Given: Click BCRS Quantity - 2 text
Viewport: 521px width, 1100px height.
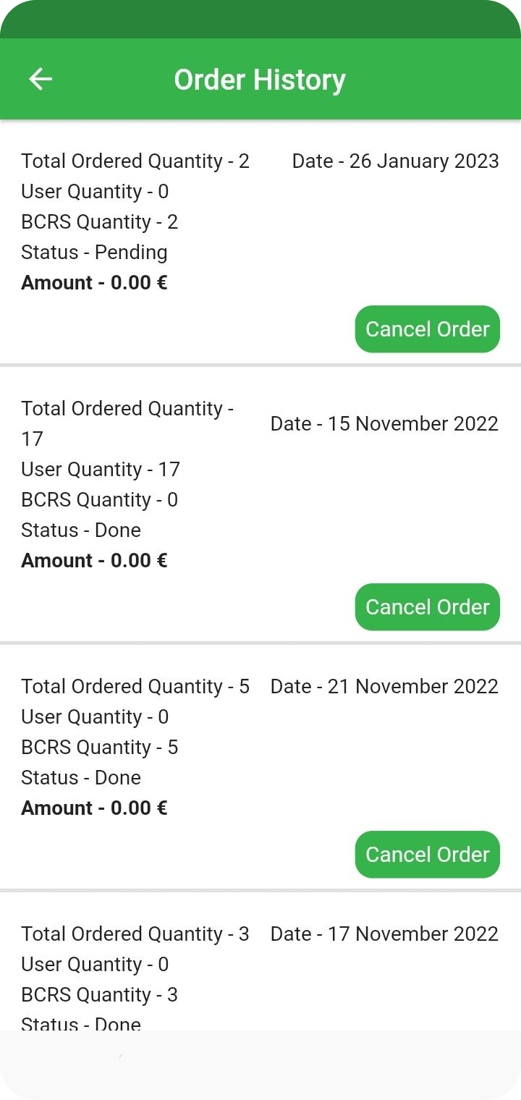Looking at the screenshot, I should 99,222.
